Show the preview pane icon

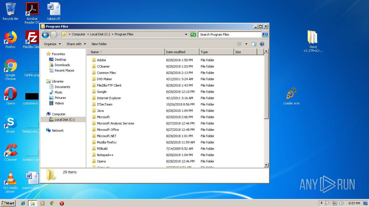coord(254,44)
